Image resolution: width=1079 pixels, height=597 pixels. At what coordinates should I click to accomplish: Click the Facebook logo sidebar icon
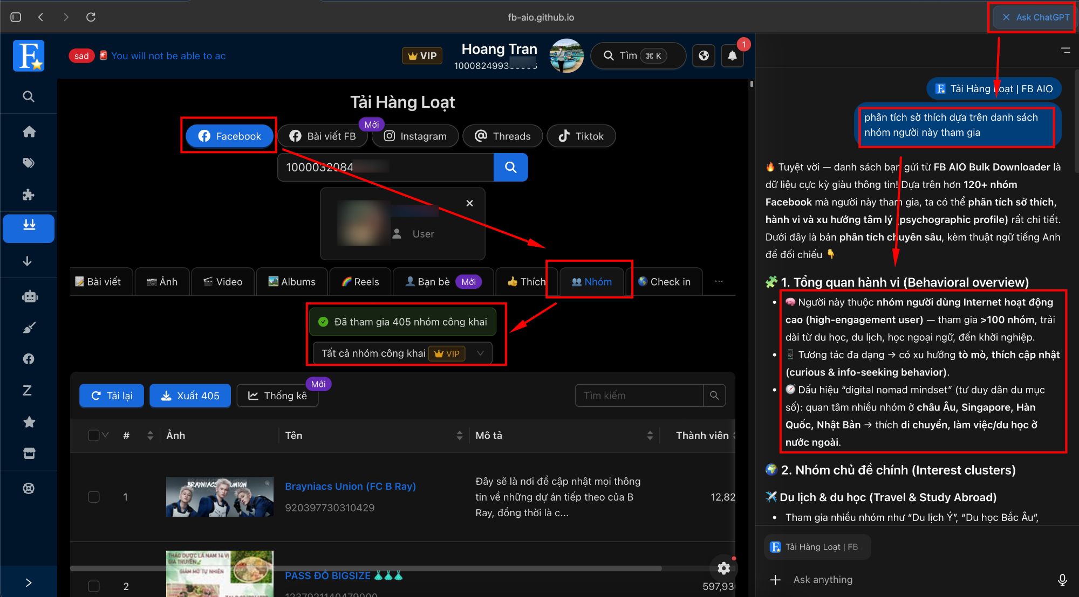point(29,359)
